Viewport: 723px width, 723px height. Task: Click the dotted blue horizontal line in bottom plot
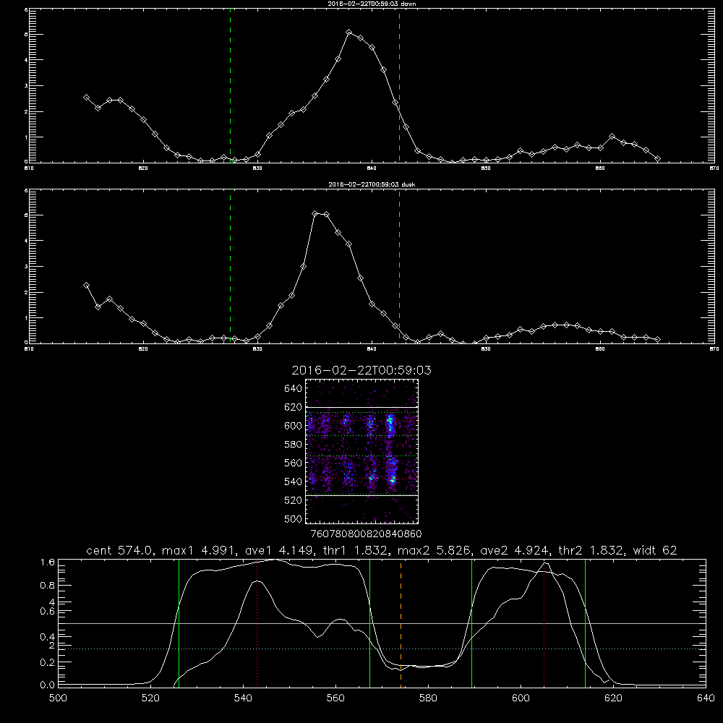click(x=382, y=649)
